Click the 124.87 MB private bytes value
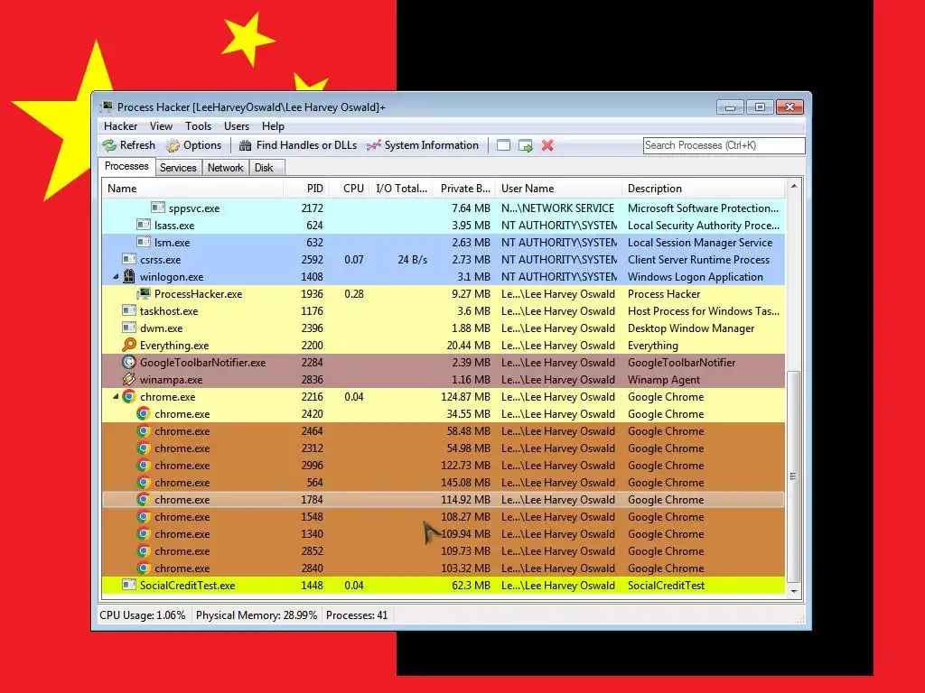This screenshot has width=925, height=693. click(x=465, y=397)
